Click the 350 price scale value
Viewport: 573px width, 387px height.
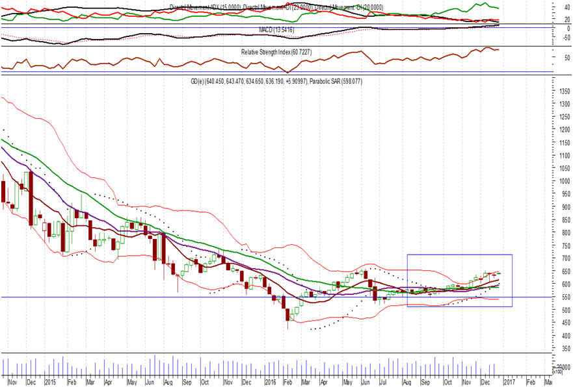click(x=566, y=349)
